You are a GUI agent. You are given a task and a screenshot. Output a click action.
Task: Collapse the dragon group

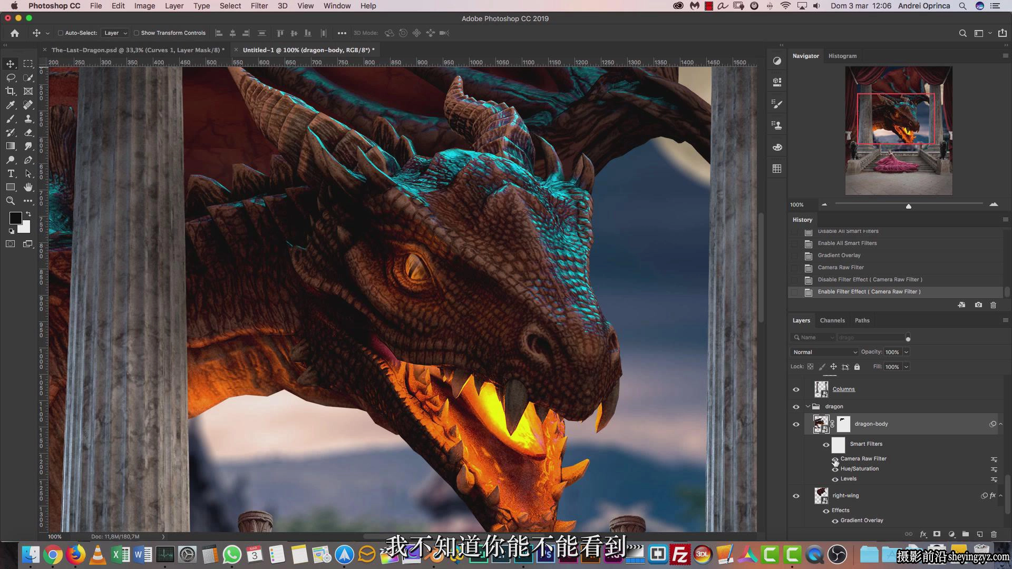pyautogui.click(x=807, y=407)
